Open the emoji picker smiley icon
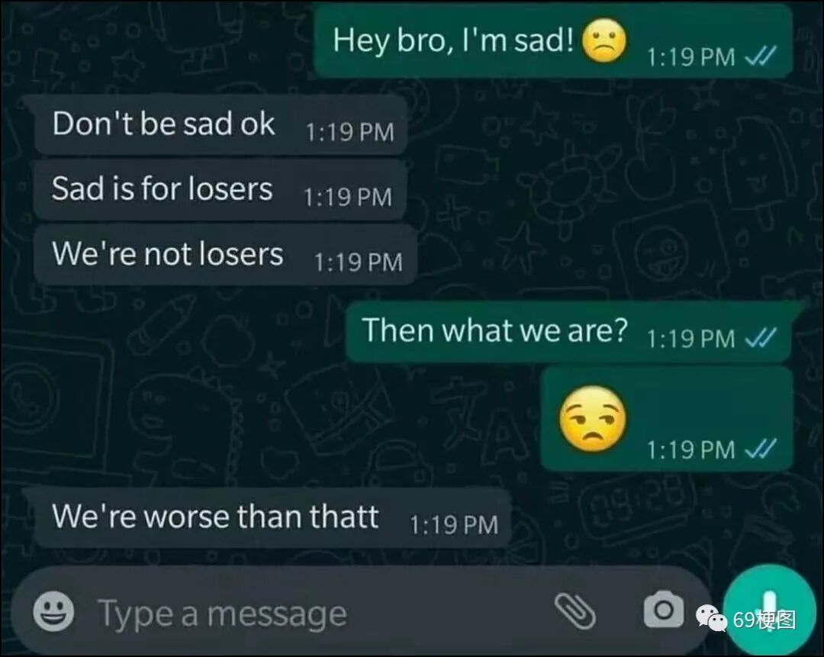The width and height of the screenshot is (824, 657). point(53,611)
